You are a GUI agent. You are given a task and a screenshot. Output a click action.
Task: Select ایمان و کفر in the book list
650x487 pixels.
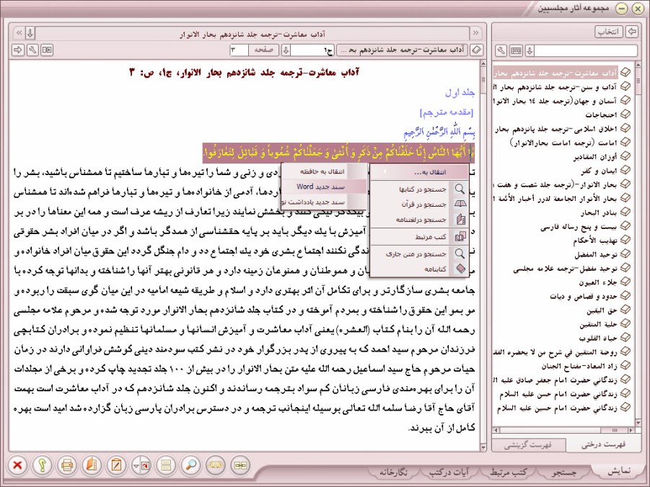[x=599, y=171]
